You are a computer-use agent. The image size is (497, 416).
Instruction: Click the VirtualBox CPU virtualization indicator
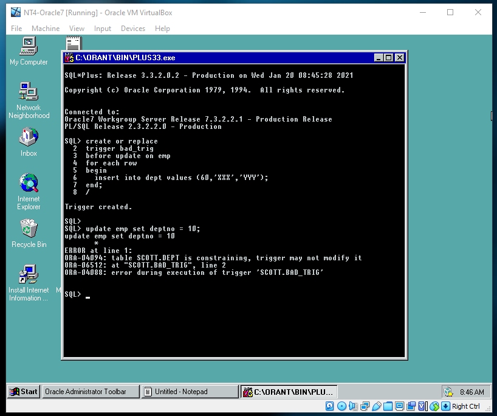[x=423, y=406]
